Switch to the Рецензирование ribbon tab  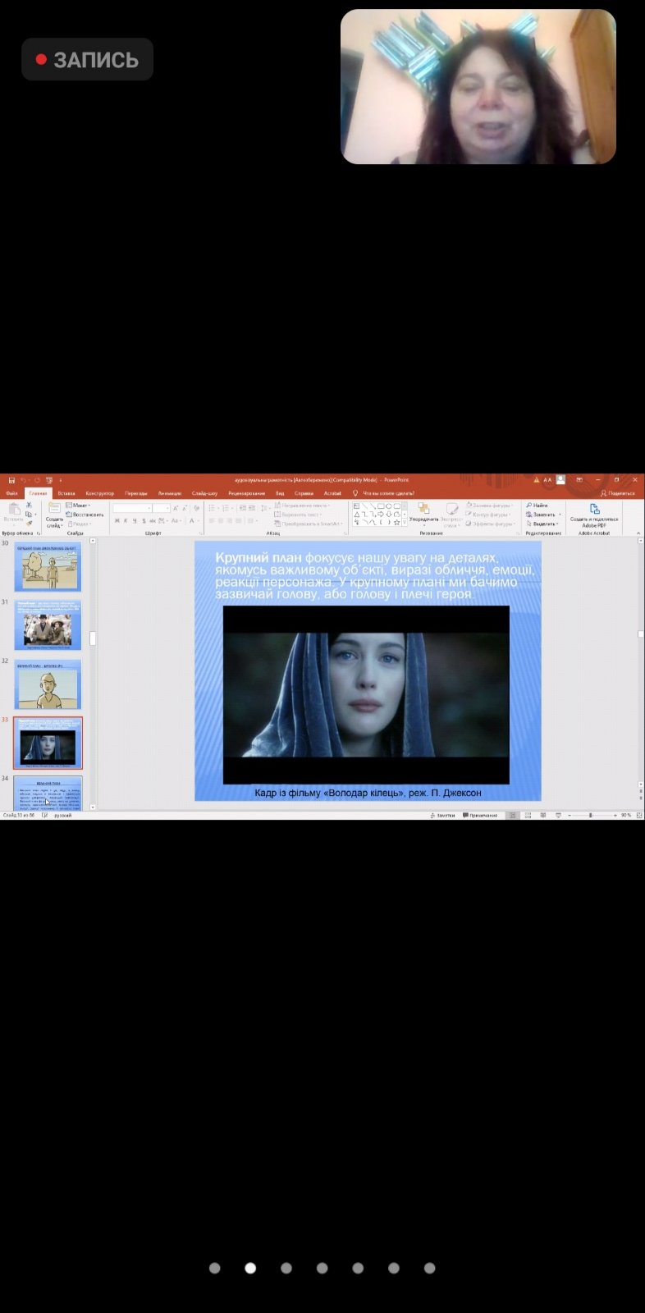click(247, 493)
